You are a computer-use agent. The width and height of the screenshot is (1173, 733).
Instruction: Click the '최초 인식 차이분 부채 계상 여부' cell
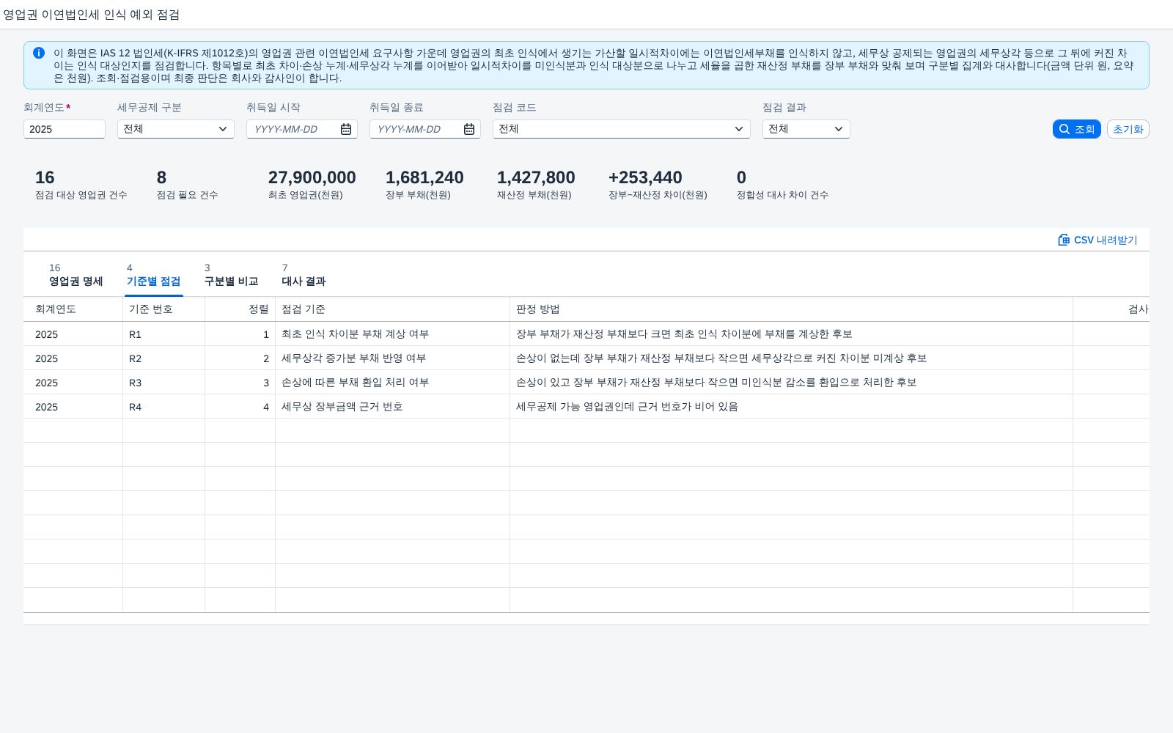(393, 334)
